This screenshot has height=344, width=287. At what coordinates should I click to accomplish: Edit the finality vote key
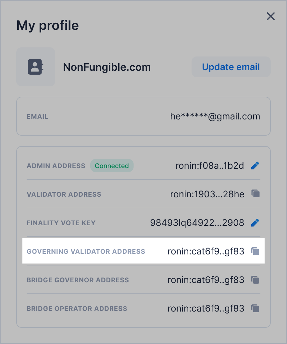[x=256, y=223]
